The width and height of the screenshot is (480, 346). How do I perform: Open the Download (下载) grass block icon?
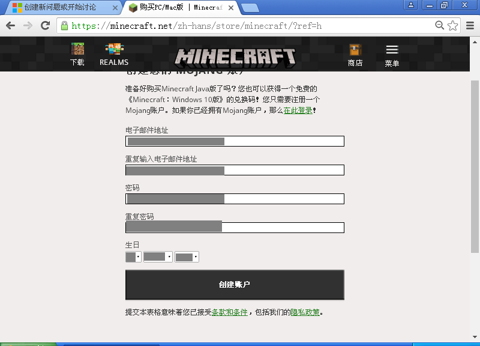point(77,49)
